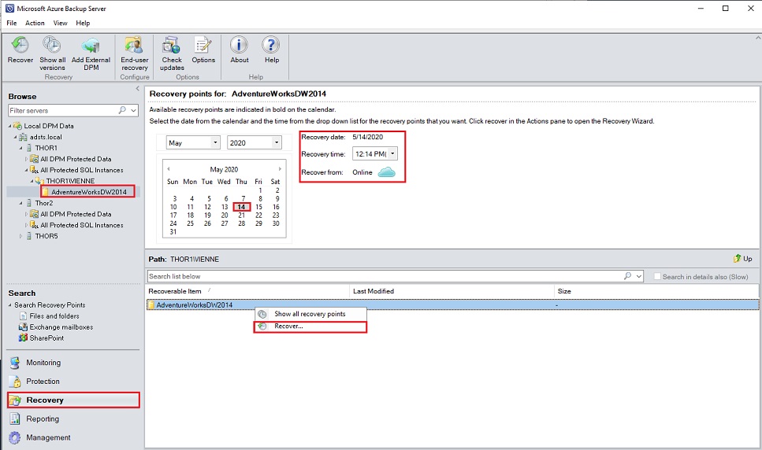Collapse the Browse pane chevron
The image size is (762, 450).
pyautogui.click(x=138, y=89)
